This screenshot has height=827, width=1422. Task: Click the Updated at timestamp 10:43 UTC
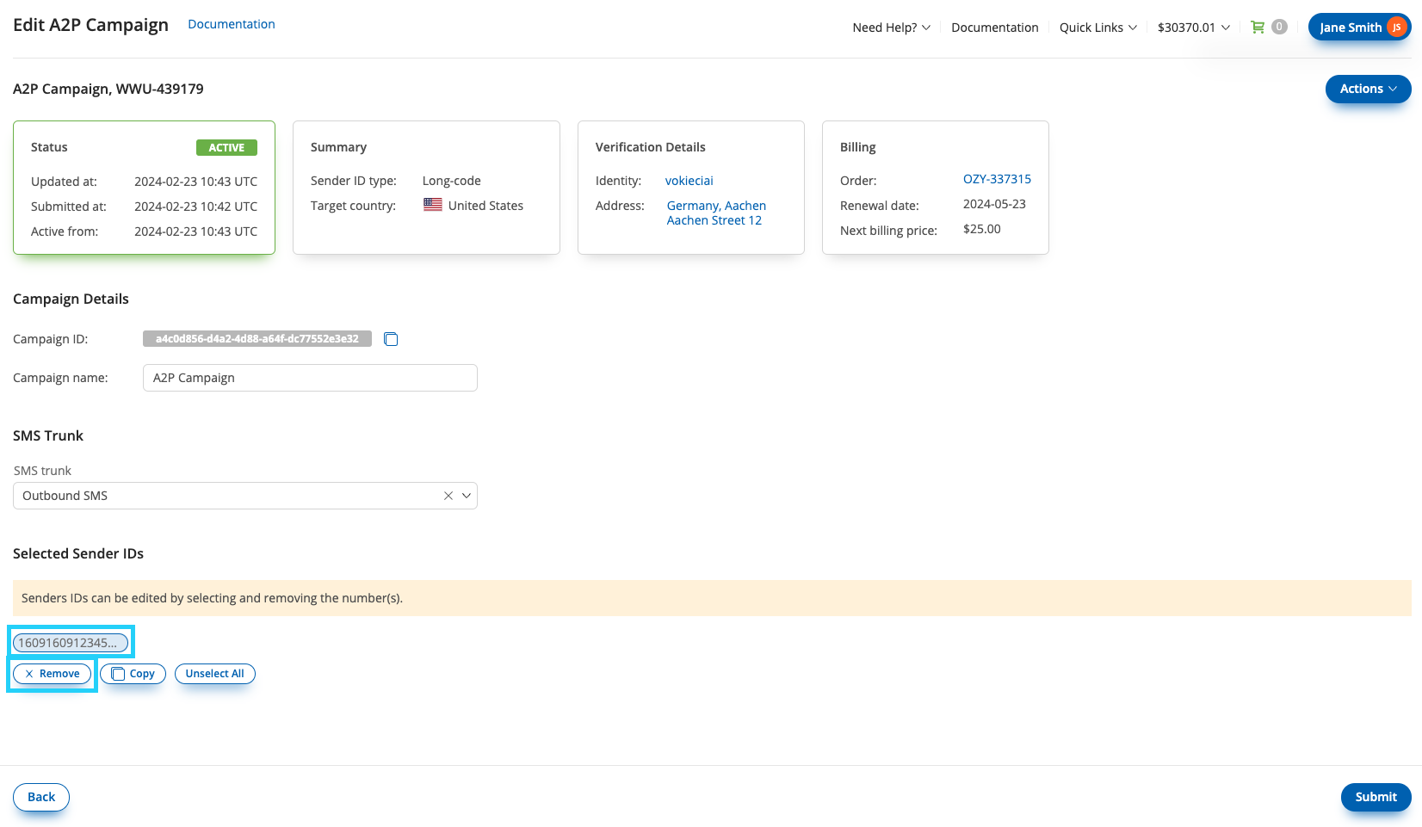click(x=196, y=182)
